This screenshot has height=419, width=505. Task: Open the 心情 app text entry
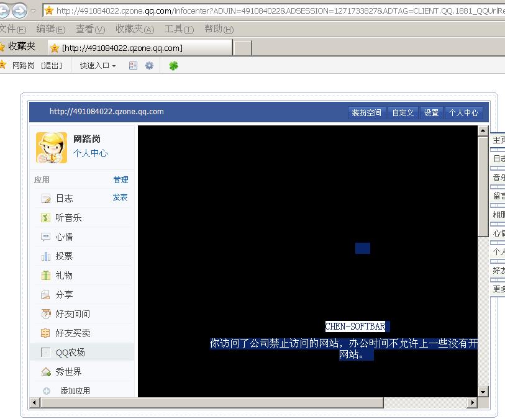click(x=65, y=237)
